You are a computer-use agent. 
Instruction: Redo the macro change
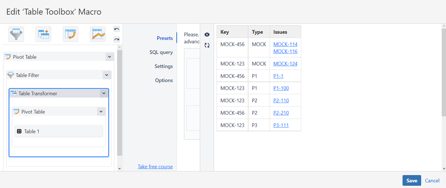point(117,40)
